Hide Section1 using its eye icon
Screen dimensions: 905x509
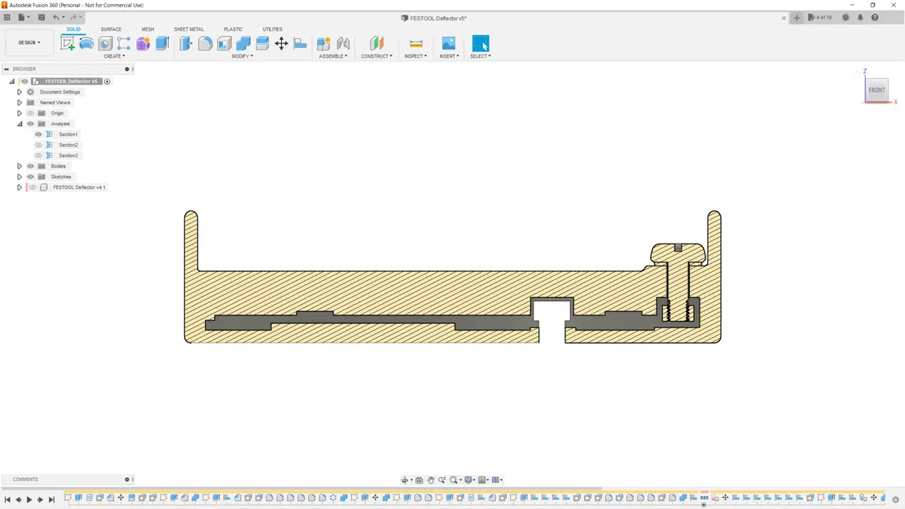tap(38, 134)
